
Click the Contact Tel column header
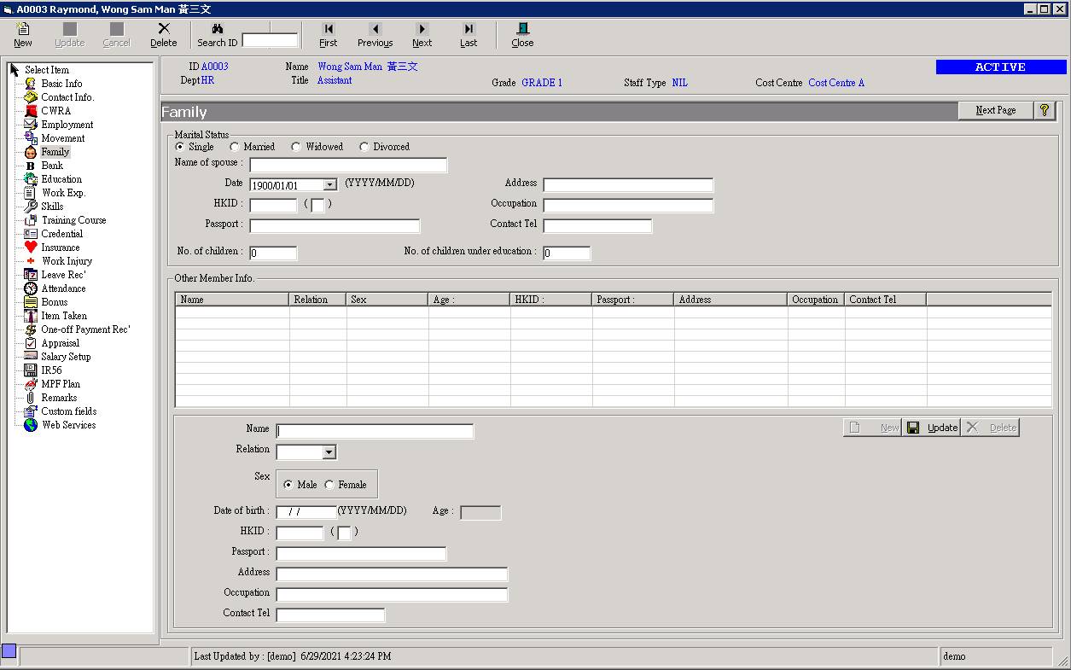pyautogui.click(x=885, y=300)
